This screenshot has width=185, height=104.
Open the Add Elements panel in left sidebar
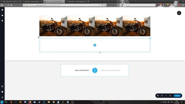tap(2, 10)
